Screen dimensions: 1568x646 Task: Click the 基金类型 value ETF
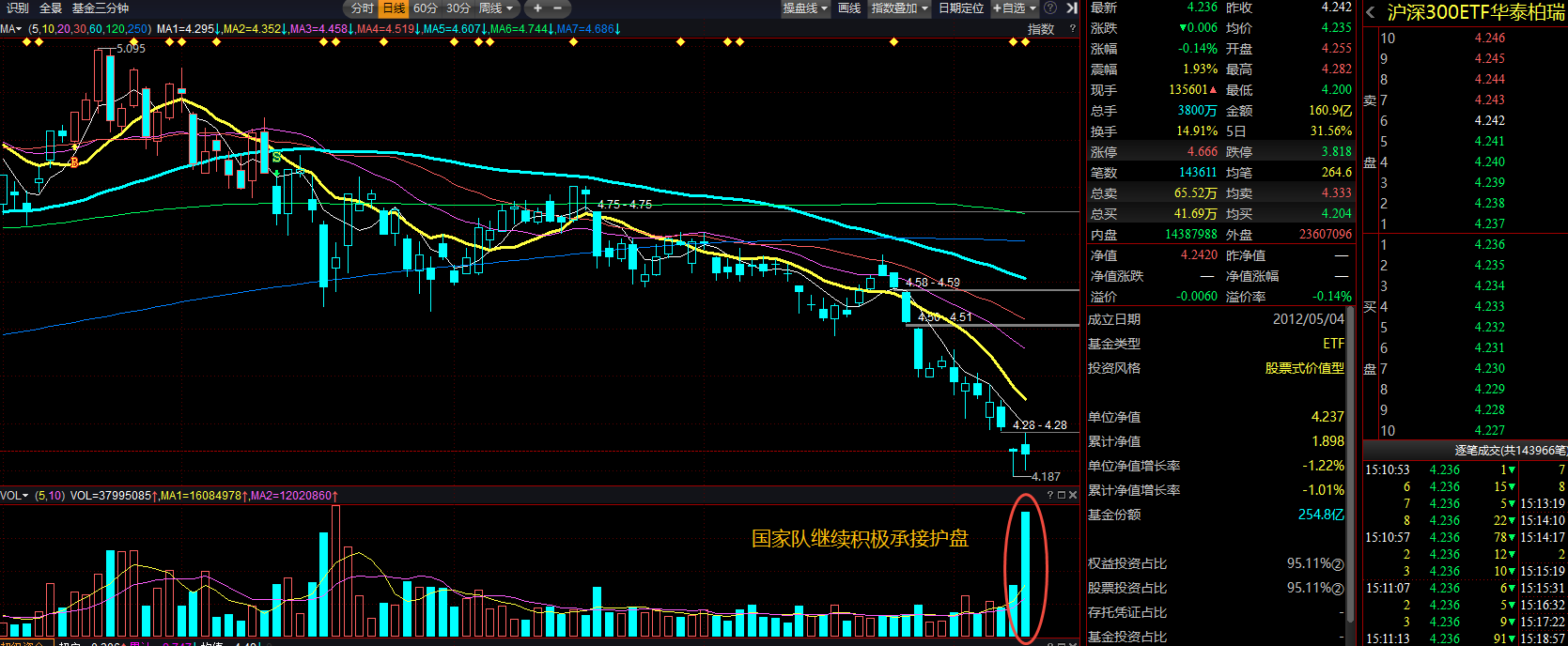pos(1334,344)
